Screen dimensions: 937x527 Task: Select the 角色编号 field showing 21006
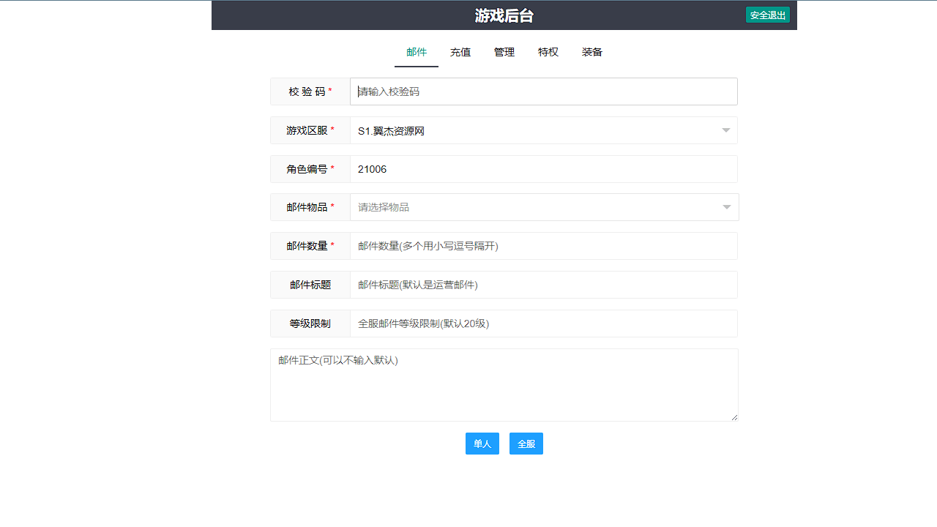[543, 168]
